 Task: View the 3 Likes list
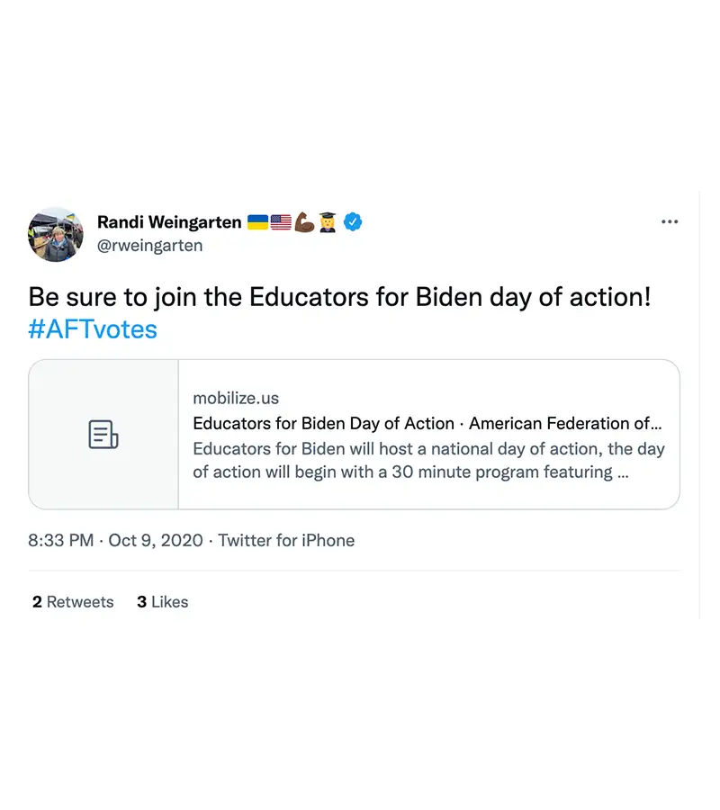click(162, 602)
